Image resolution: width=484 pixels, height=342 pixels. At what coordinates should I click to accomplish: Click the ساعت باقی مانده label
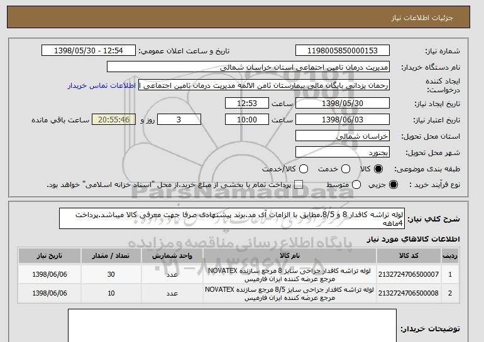[x=60, y=120]
